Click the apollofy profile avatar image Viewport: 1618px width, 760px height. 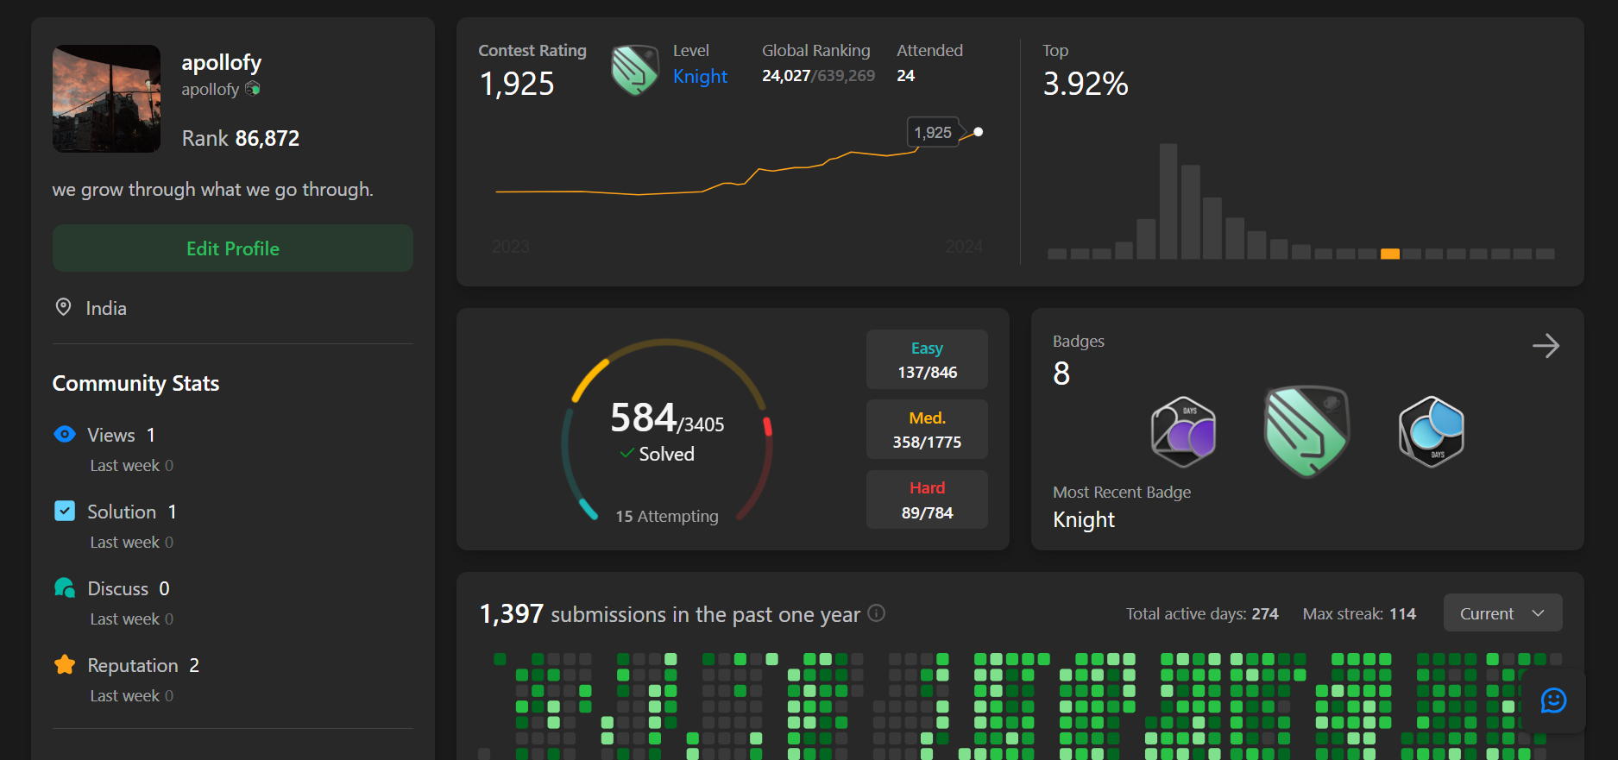107,99
